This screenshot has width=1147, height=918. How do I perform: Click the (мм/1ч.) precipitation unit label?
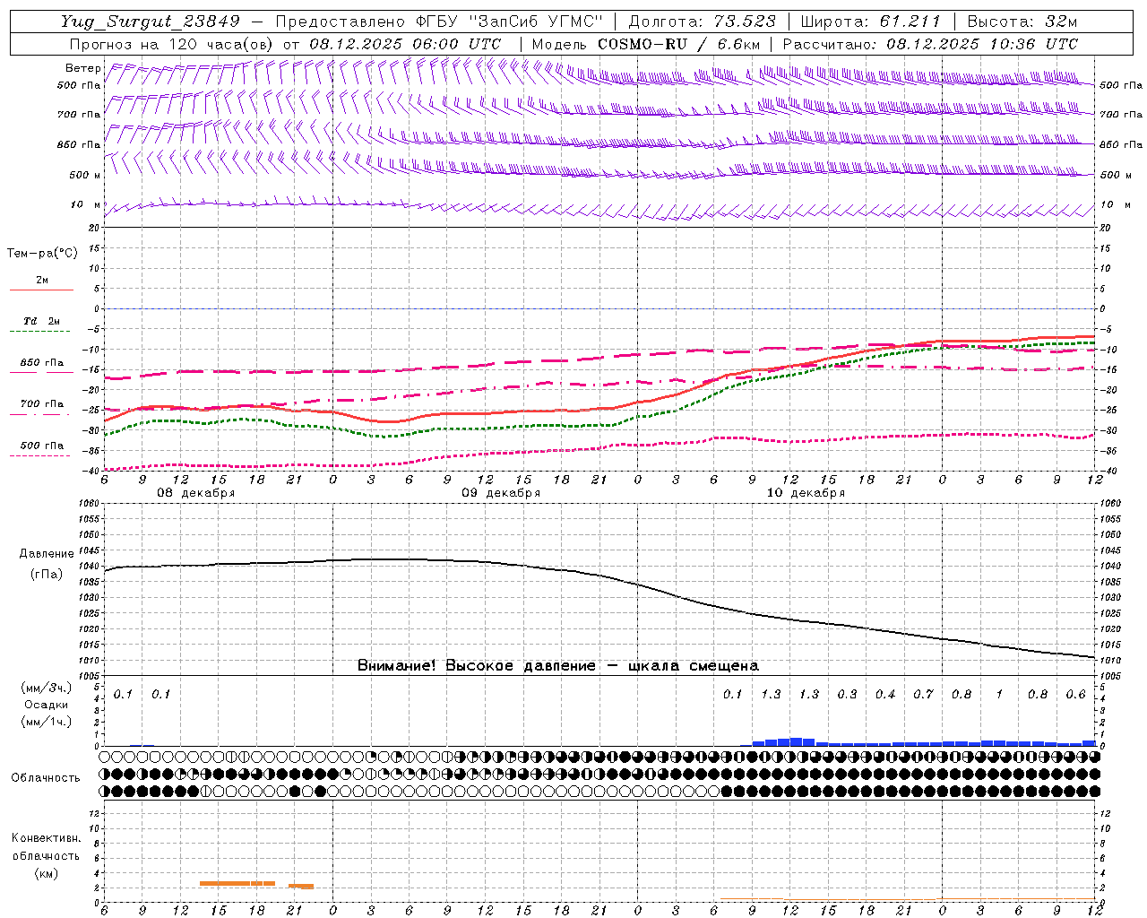tap(45, 722)
